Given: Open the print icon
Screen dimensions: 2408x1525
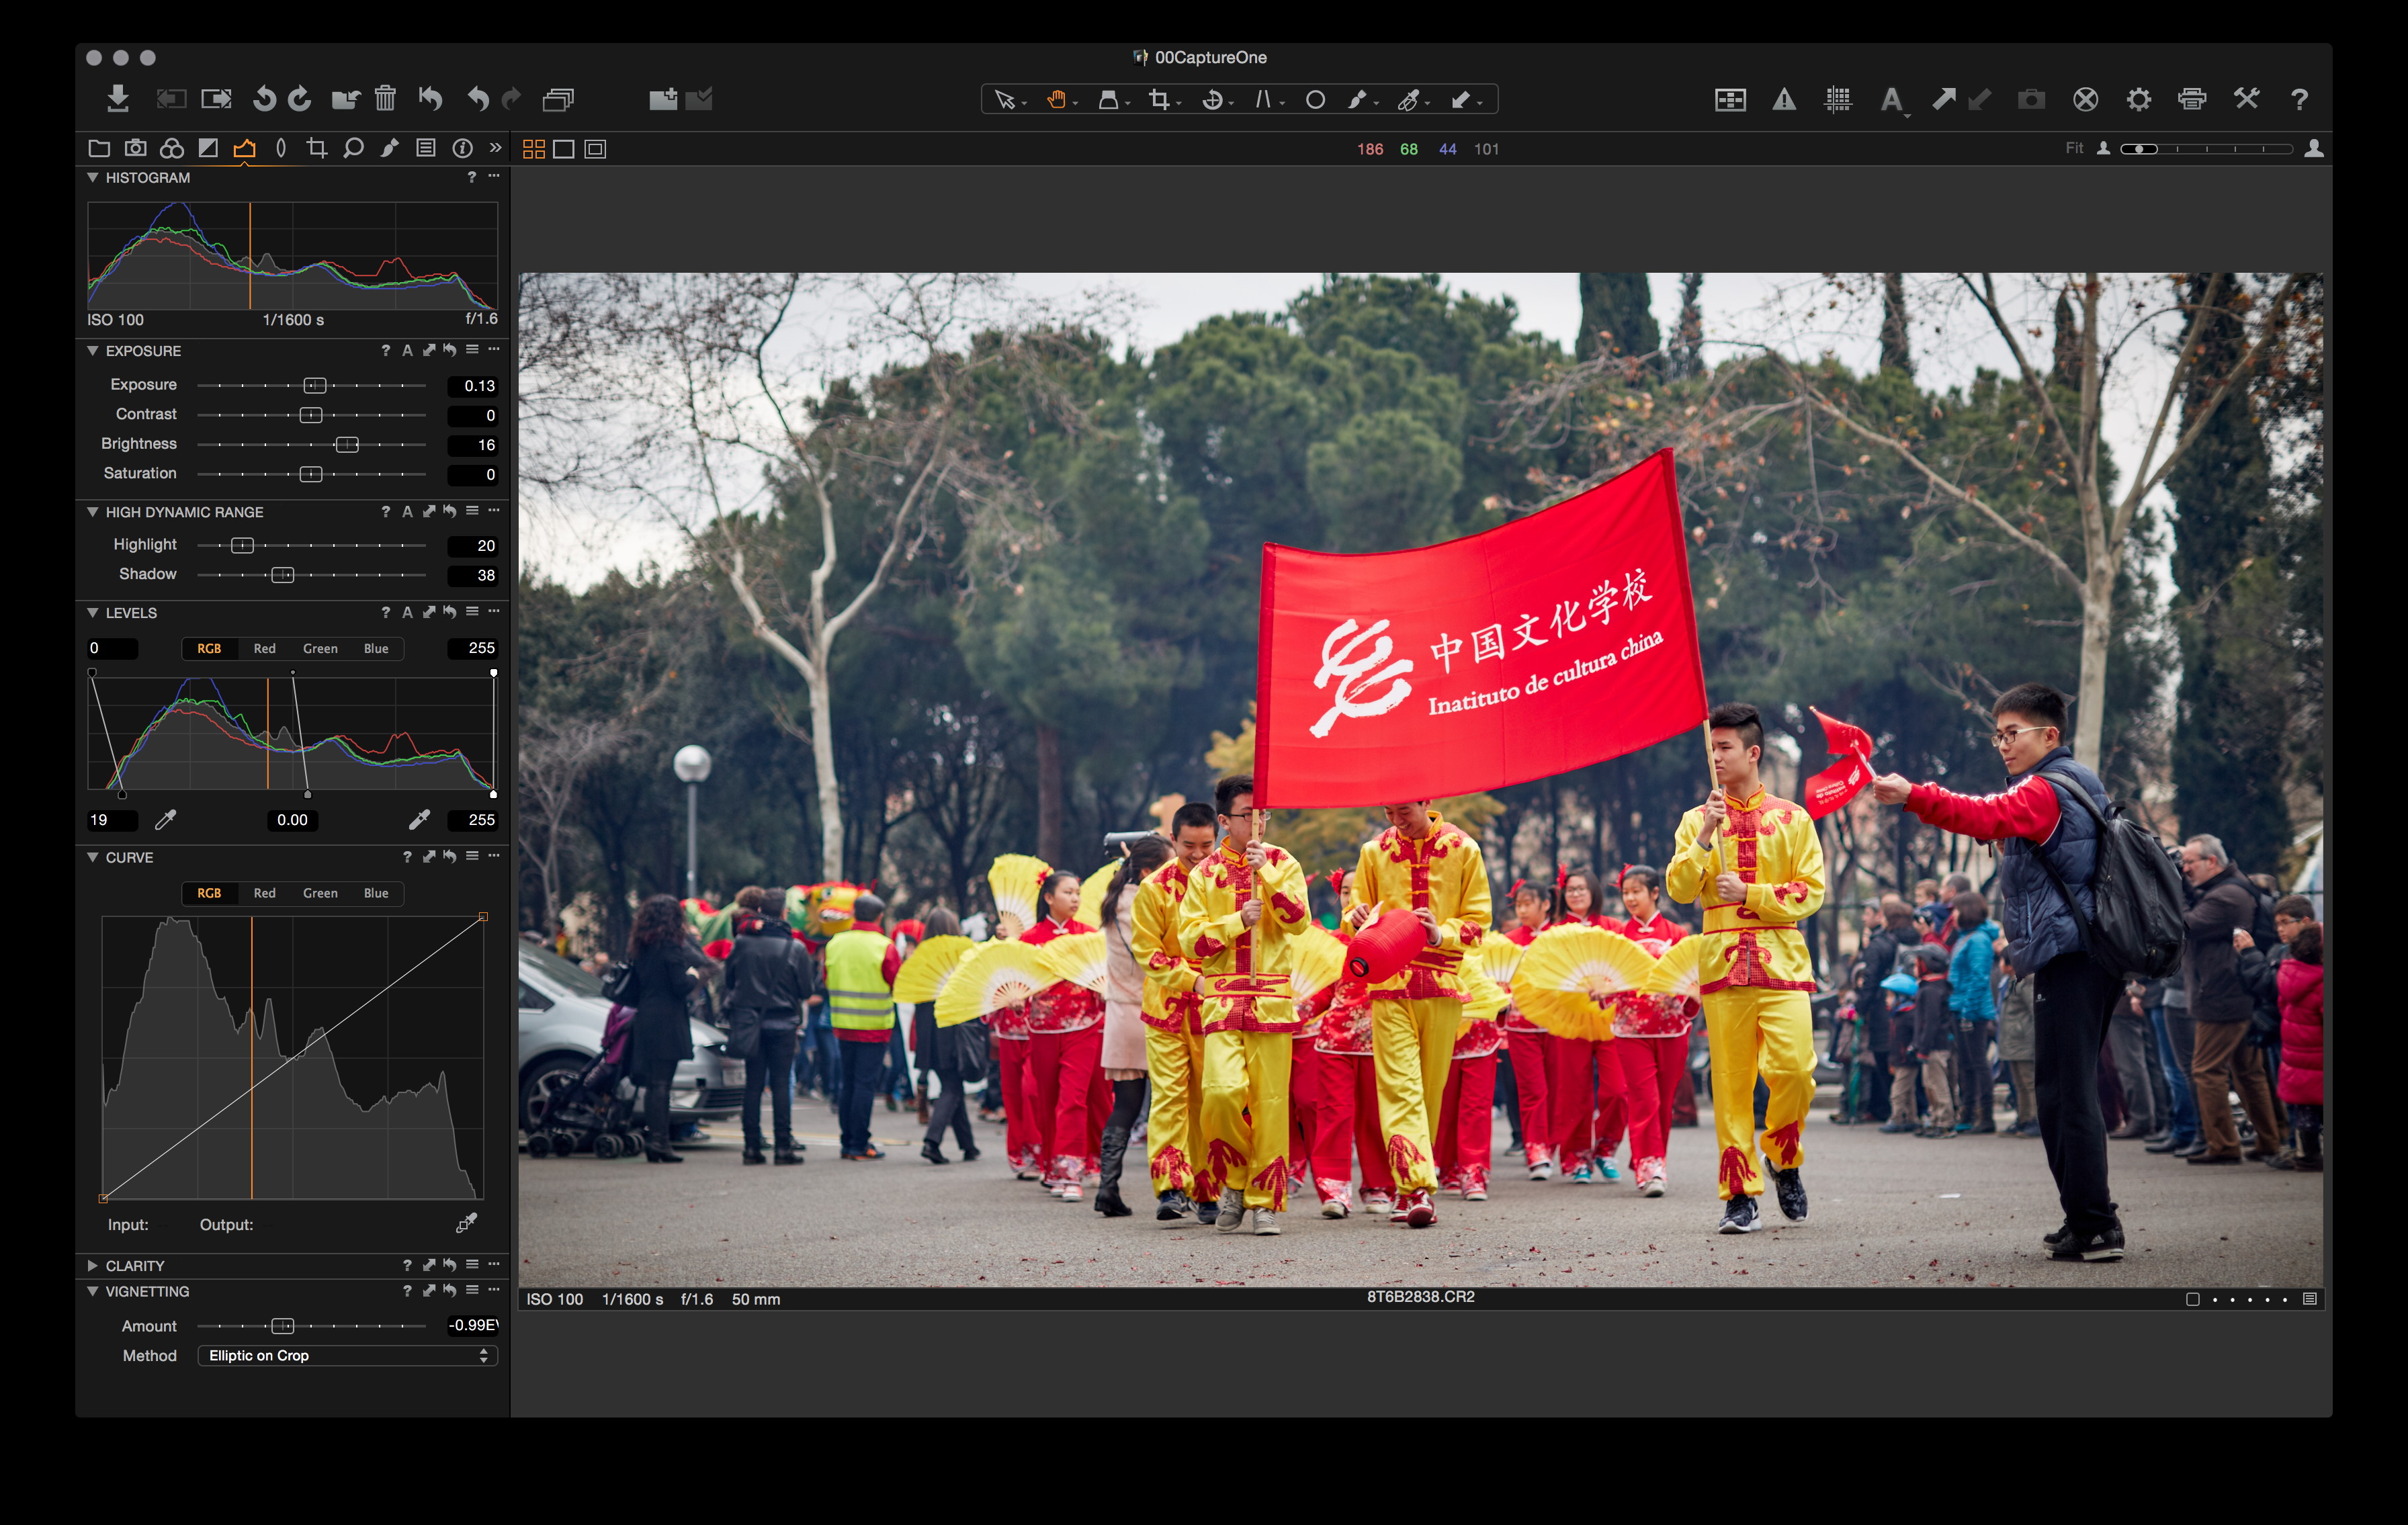Looking at the screenshot, I should click(2192, 99).
